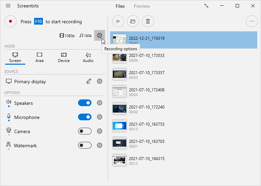Select recording 2021-07-10_173357
The width and height of the screenshot is (261, 186).
tap(184, 74)
